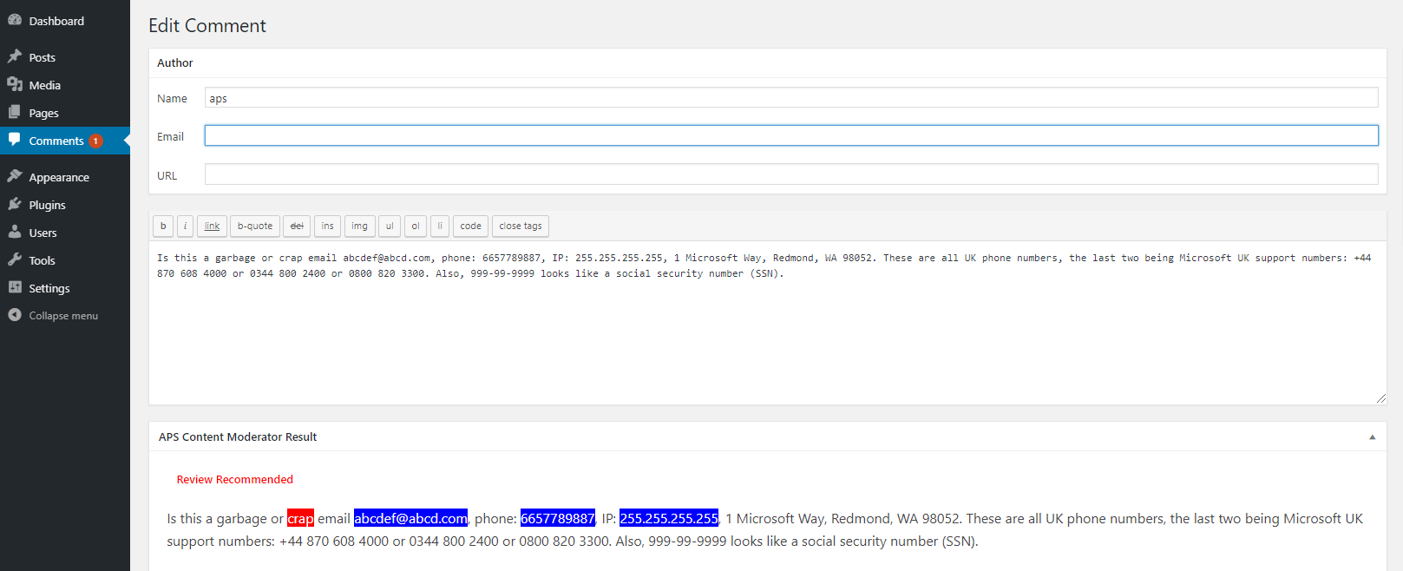Click the author URL input field

(x=791, y=174)
